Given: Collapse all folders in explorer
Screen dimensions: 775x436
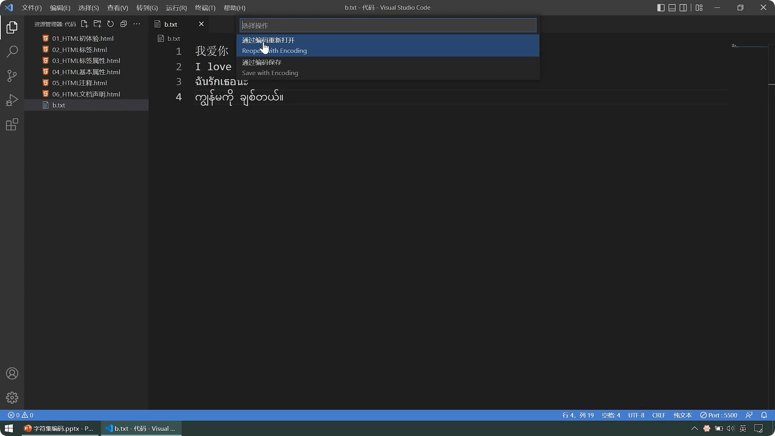Looking at the screenshot, I should tap(124, 24).
